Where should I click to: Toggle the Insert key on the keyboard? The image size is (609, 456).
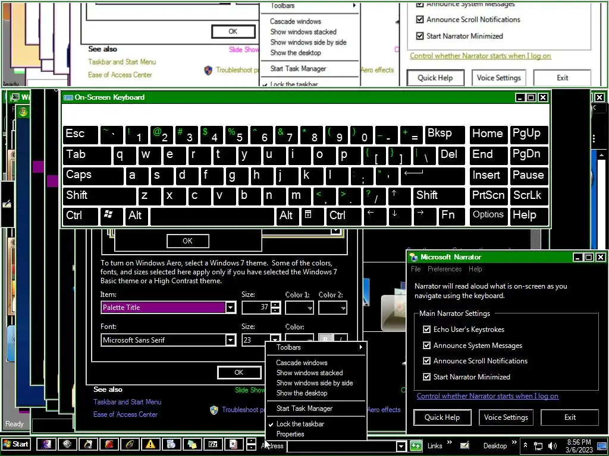coord(488,175)
